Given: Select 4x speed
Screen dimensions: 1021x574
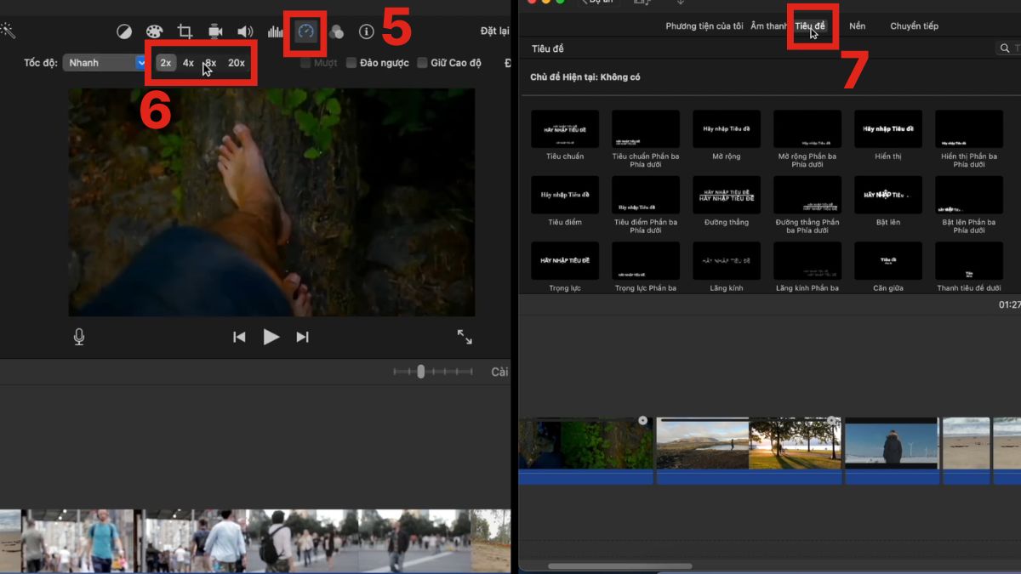Looking at the screenshot, I should [188, 63].
